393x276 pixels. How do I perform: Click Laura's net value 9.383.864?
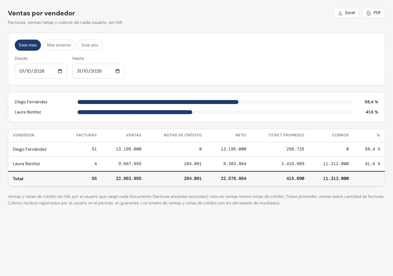[235, 164]
